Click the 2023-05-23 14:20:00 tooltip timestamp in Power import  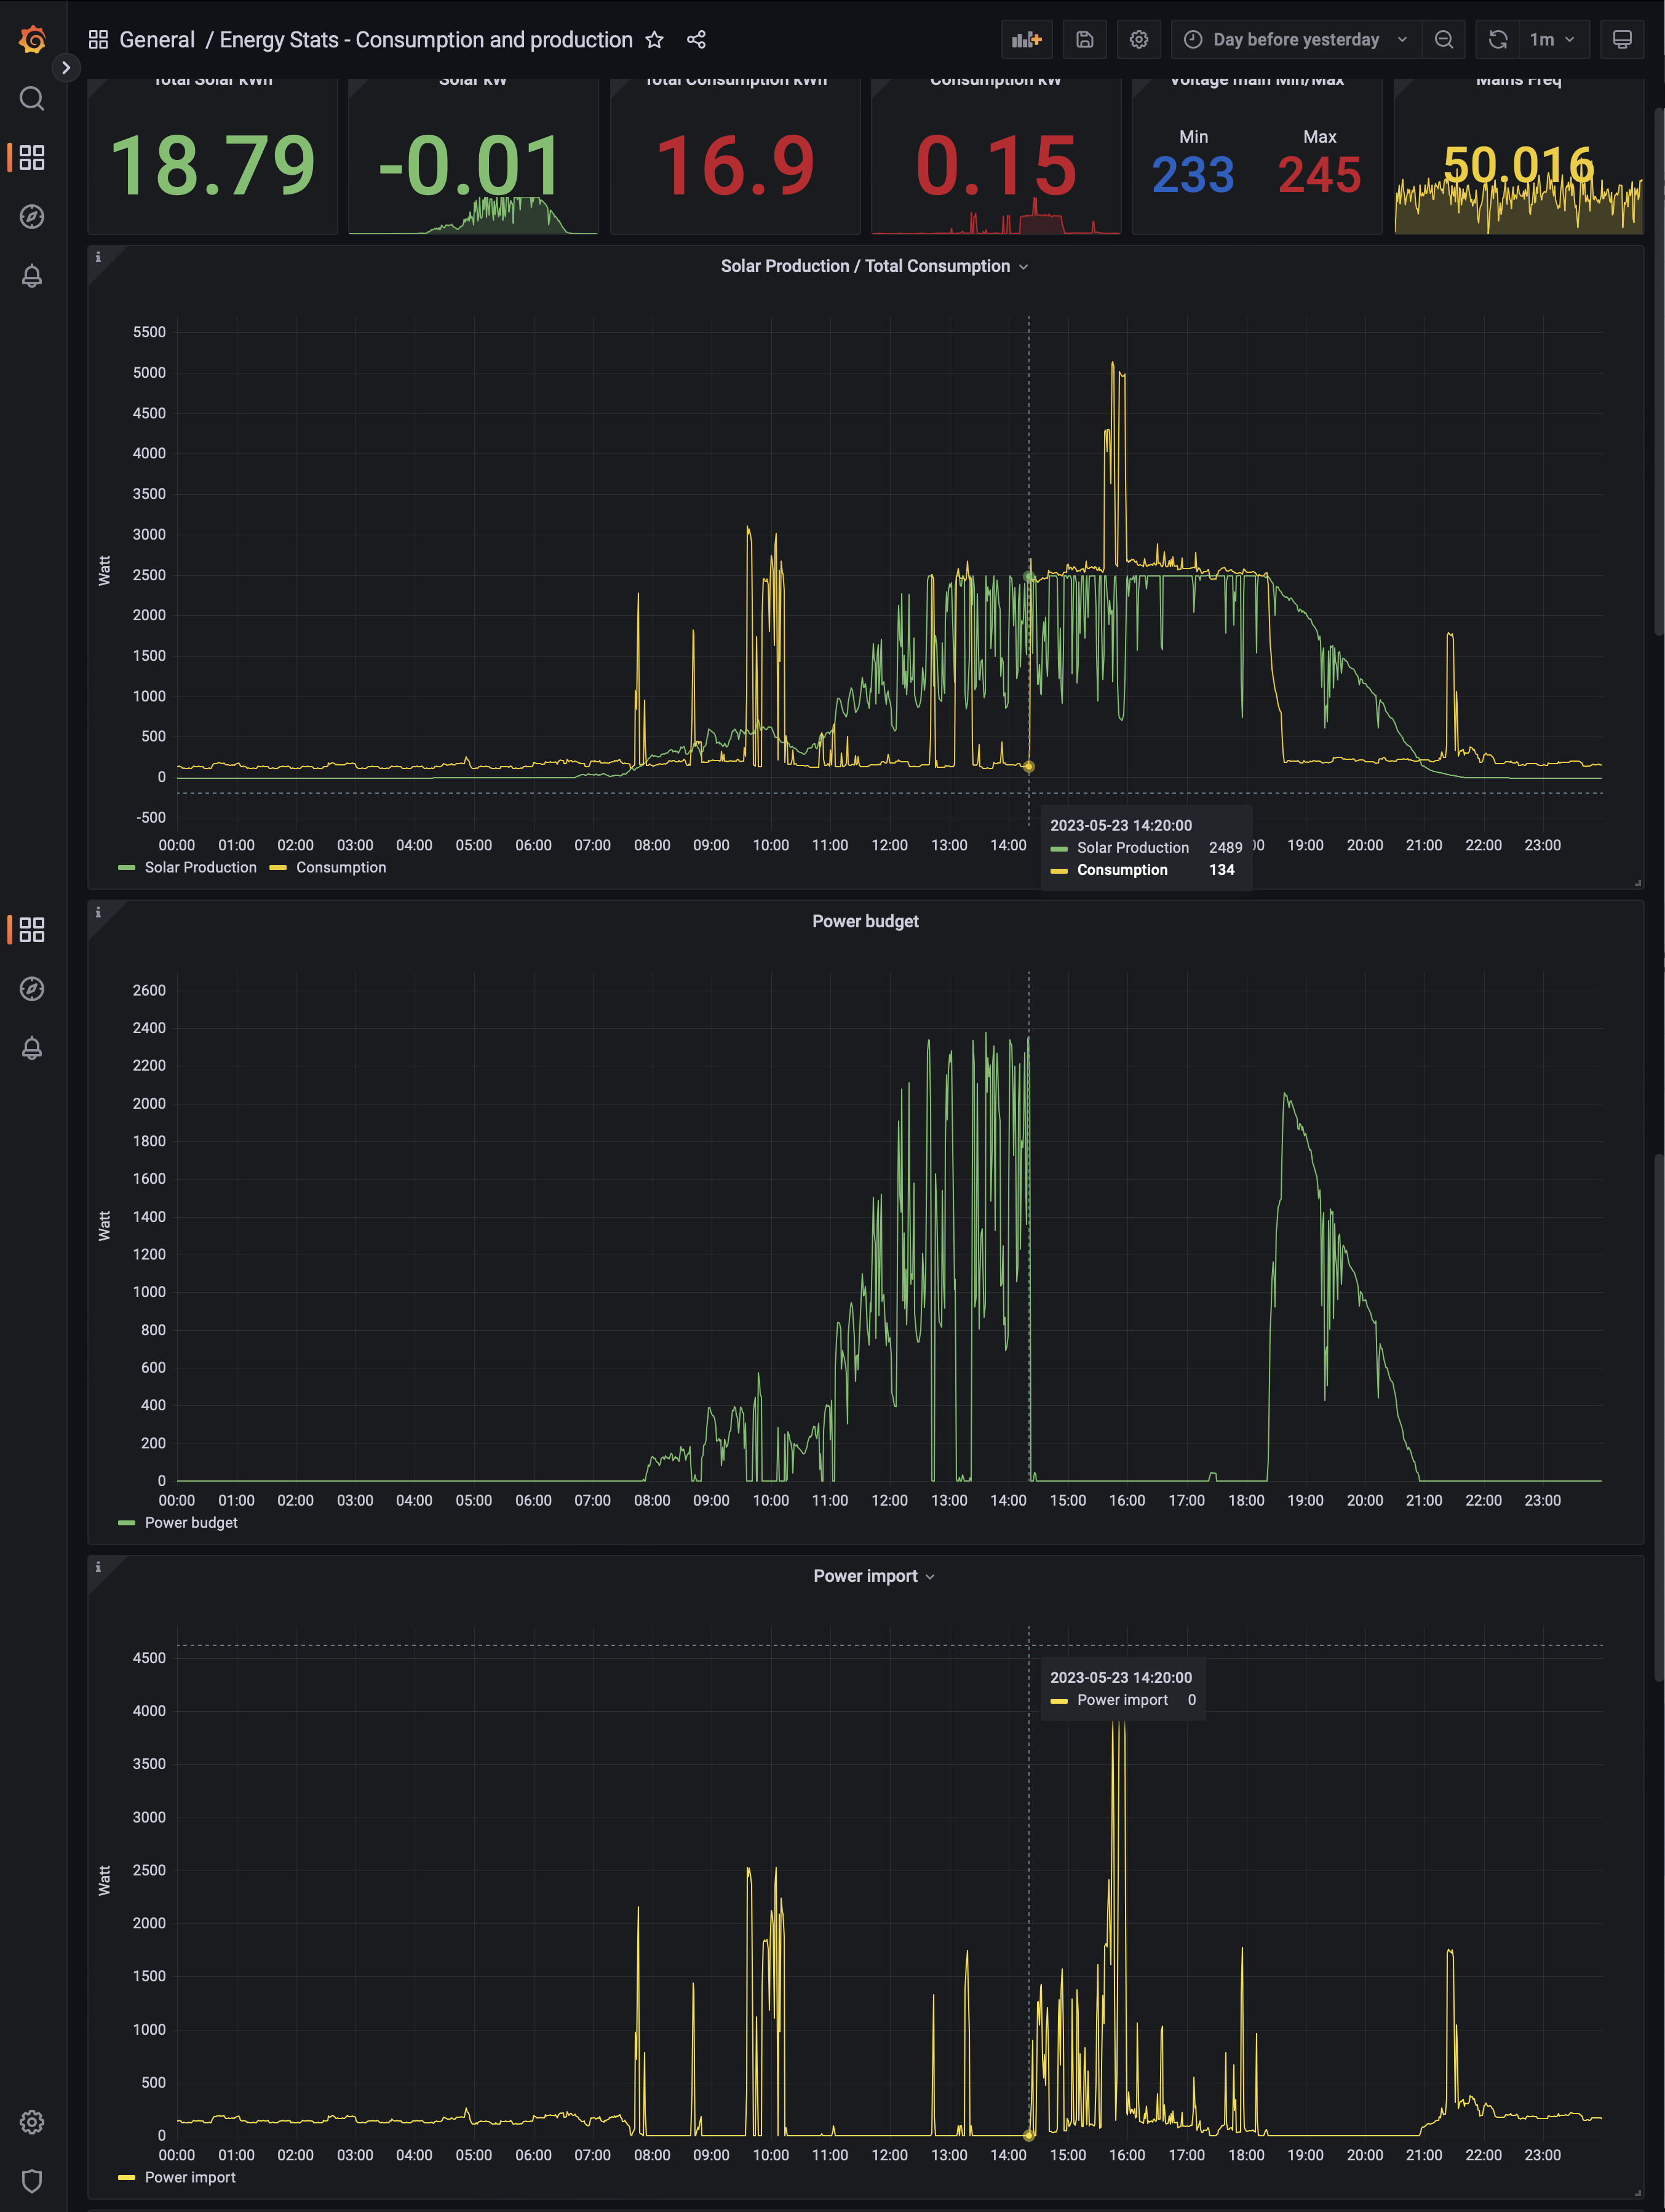click(1121, 1678)
